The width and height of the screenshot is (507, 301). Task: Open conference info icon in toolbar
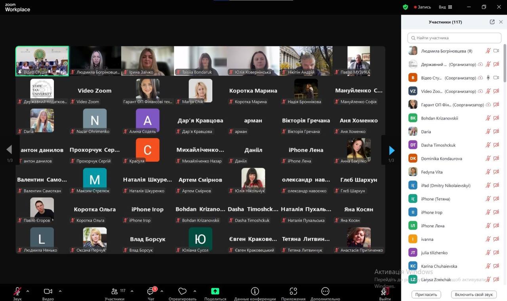pyautogui.click(x=255, y=291)
